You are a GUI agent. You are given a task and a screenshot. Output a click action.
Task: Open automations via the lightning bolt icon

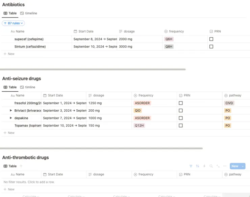coord(204,166)
